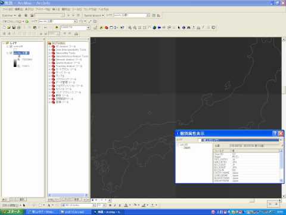Open the Spatial Analyst dropdown menu
Screen dimensions: 286x215
coord(94,16)
